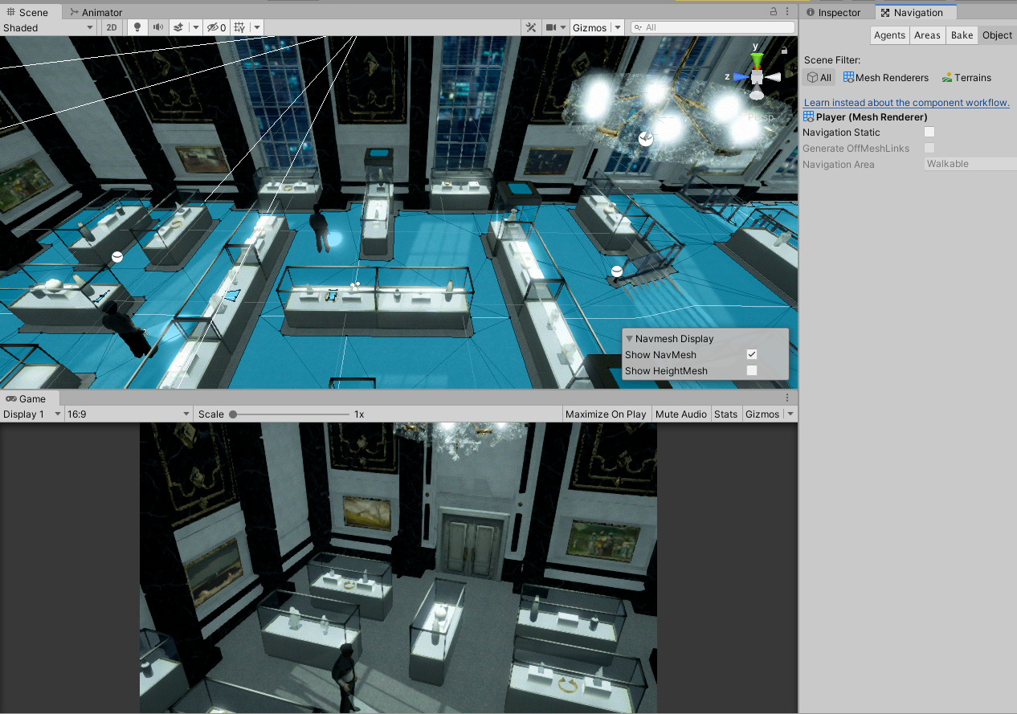Image resolution: width=1017 pixels, height=714 pixels.
Task: Toggle scene audio speaker icon
Action: point(158,27)
